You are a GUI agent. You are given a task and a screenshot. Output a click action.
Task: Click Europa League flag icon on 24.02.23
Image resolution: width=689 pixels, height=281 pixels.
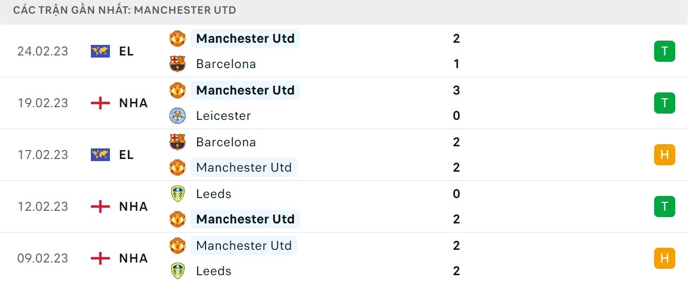(100, 51)
